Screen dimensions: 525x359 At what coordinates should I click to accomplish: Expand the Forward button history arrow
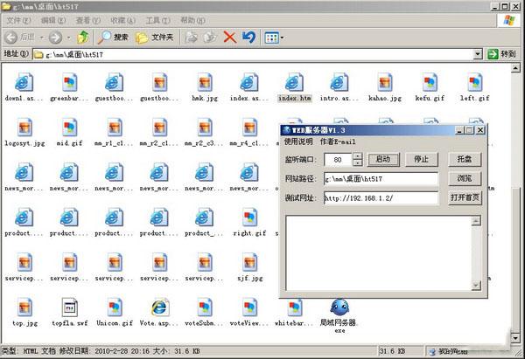[x=68, y=38]
